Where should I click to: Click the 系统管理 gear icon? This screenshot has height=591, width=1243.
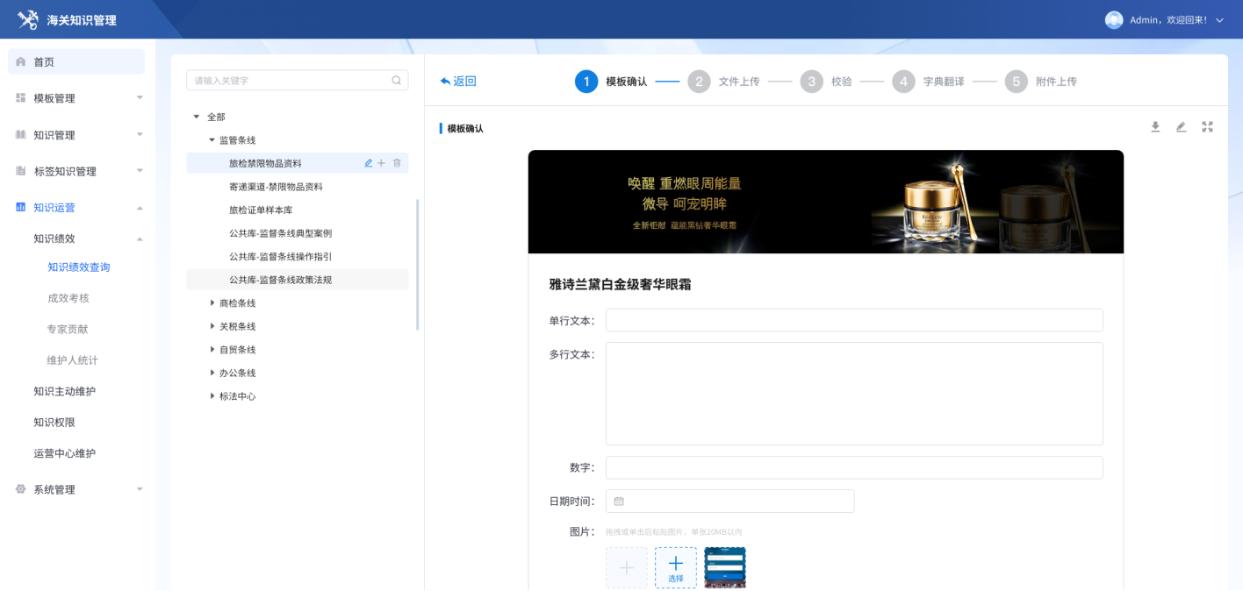click(x=21, y=489)
